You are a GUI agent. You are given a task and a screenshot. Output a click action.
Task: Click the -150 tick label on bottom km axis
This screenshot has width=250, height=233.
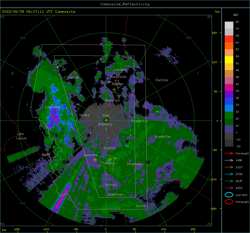click(x=16, y=229)
